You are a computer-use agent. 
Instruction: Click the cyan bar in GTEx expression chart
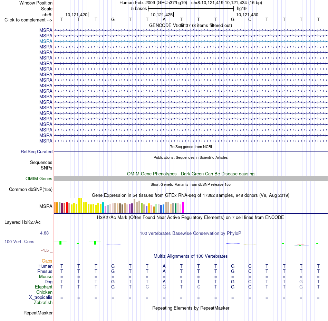[103, 208]
